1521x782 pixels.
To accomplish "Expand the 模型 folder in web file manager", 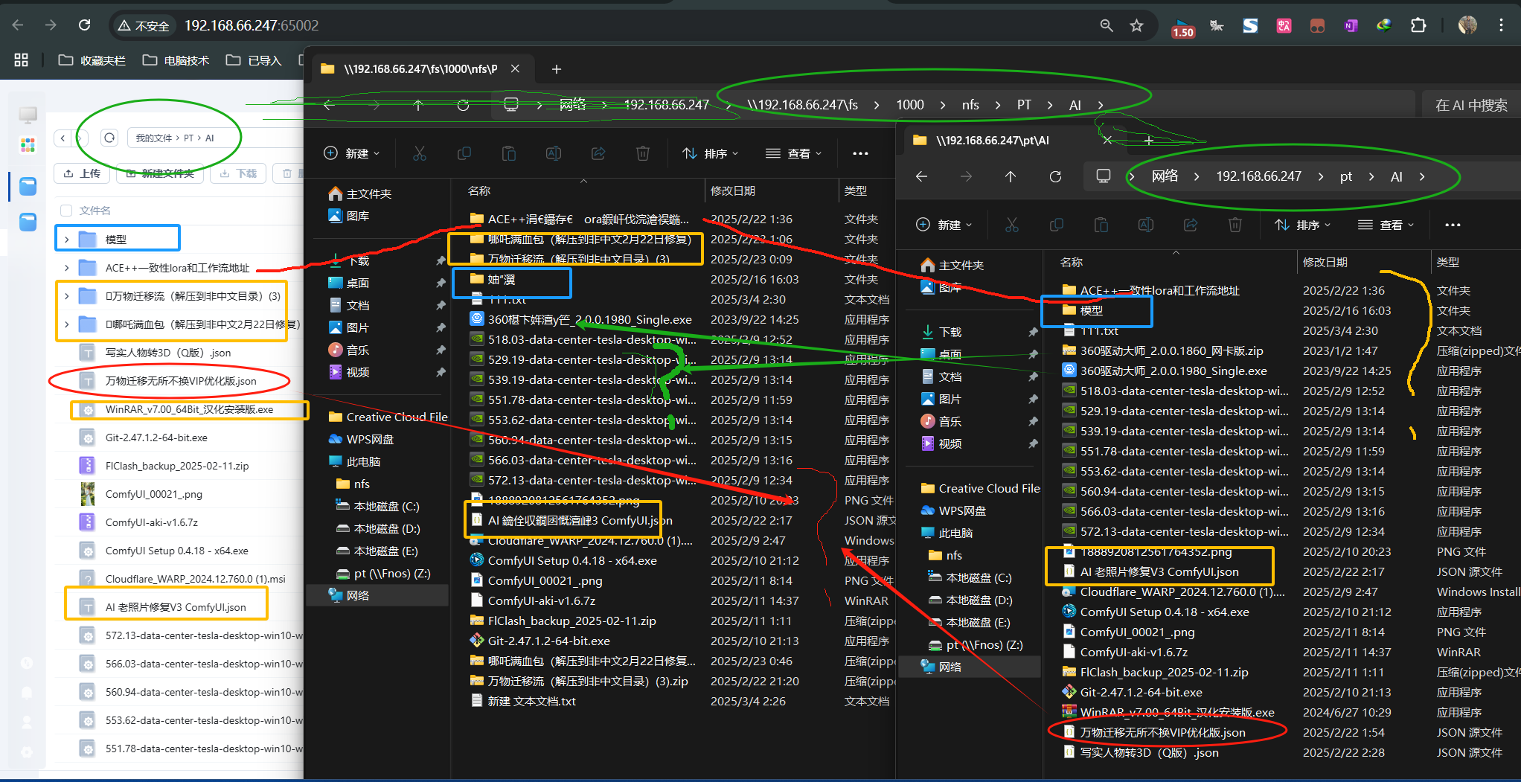I will (67, 240).
